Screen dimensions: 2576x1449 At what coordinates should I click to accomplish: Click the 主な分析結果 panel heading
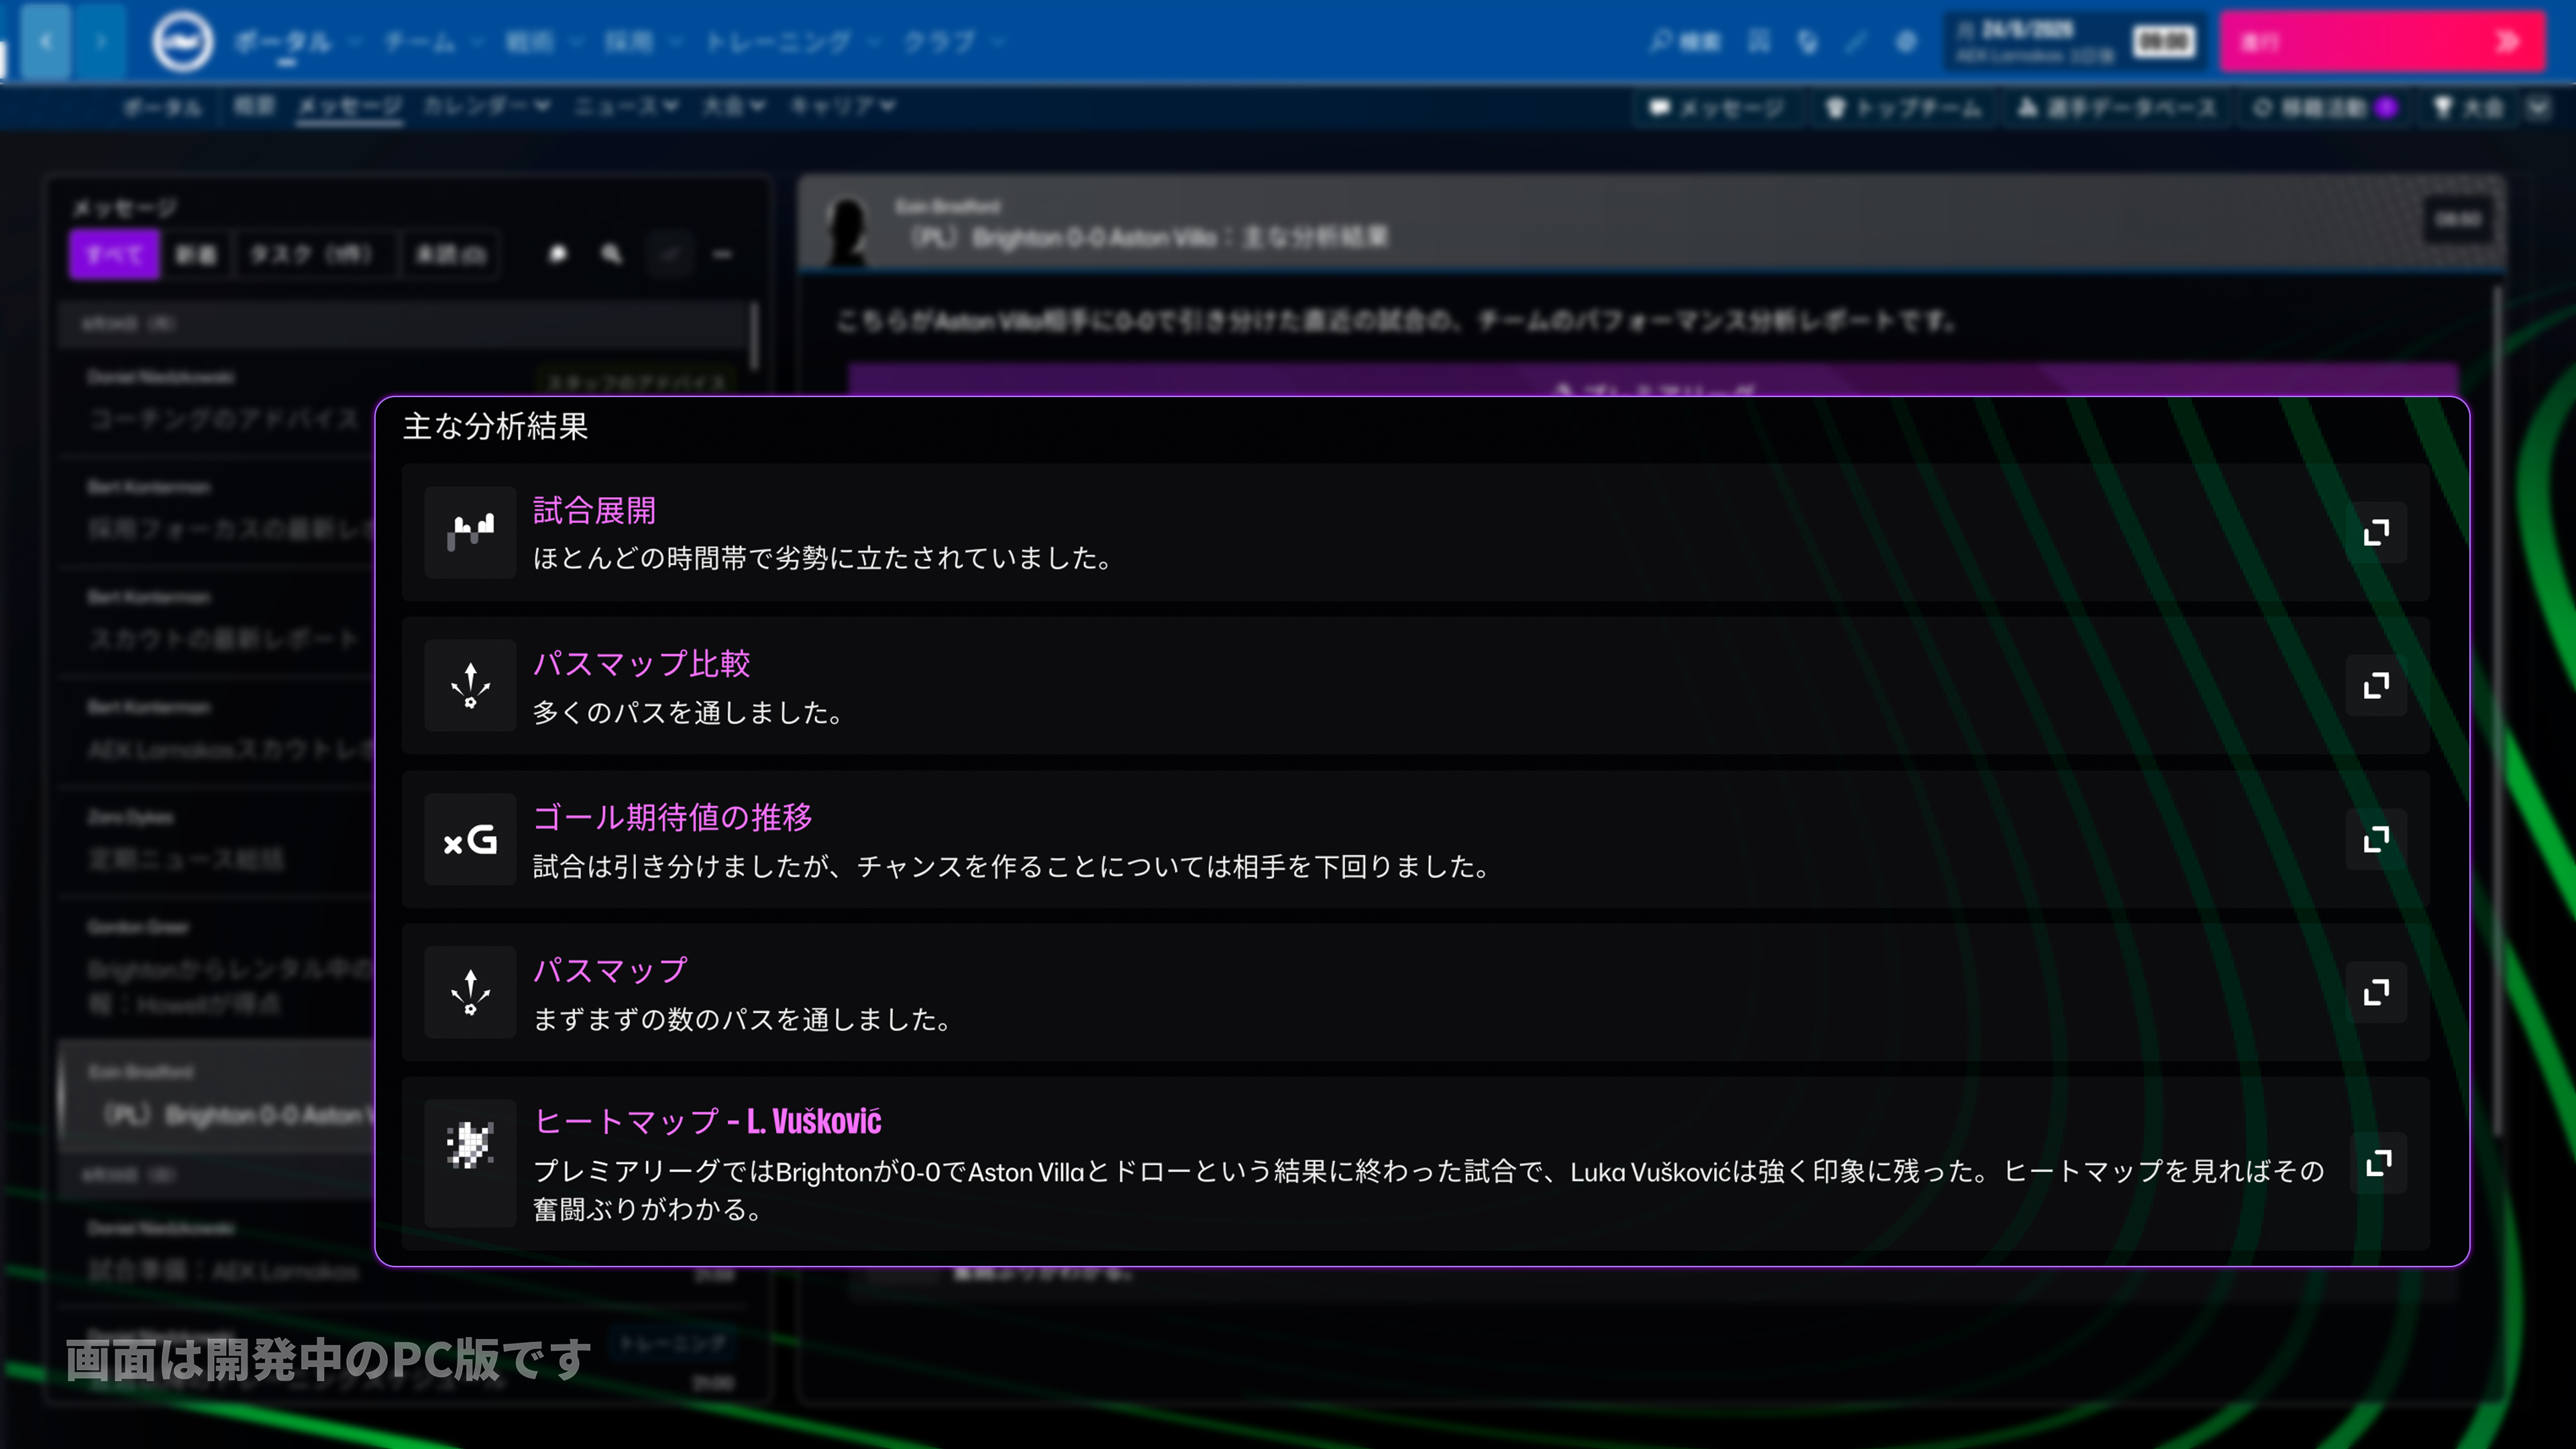coord(495,427)
